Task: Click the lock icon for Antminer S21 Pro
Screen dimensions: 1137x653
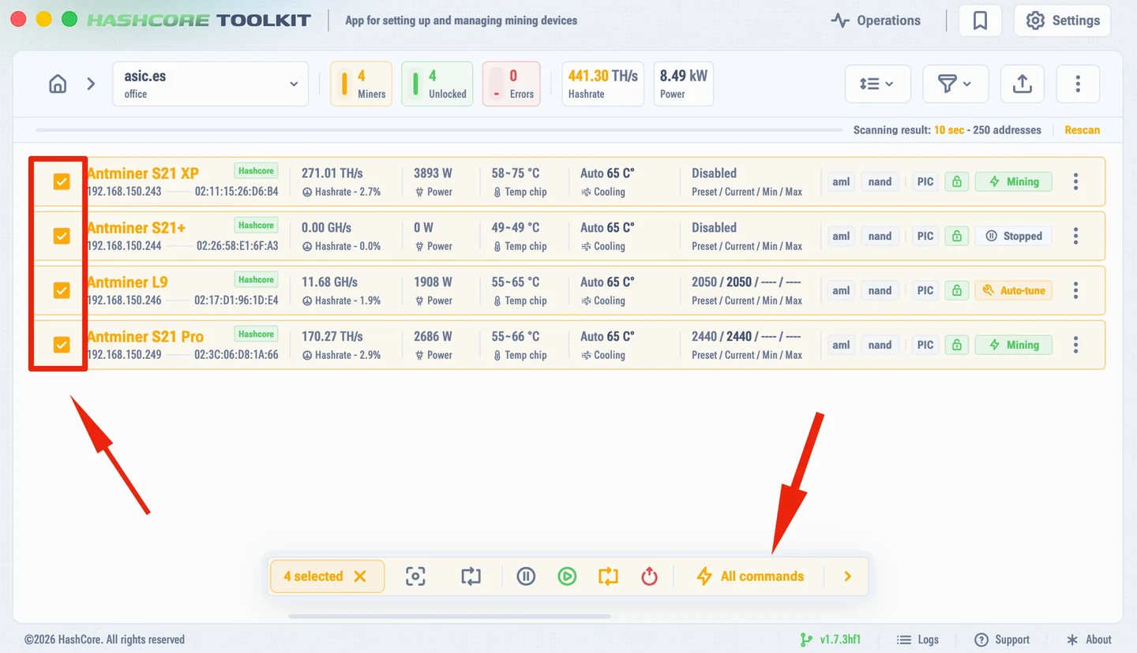Action: pyautogui.click(x=957, y=345)
